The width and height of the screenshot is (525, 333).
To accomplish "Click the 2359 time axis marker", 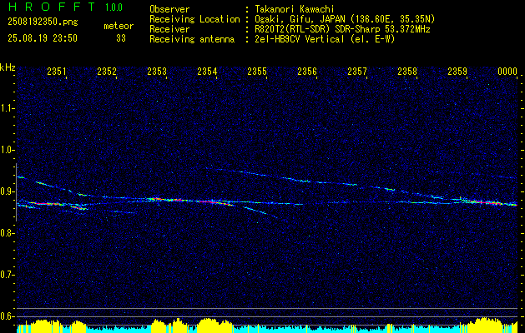I will coord(457,71).
